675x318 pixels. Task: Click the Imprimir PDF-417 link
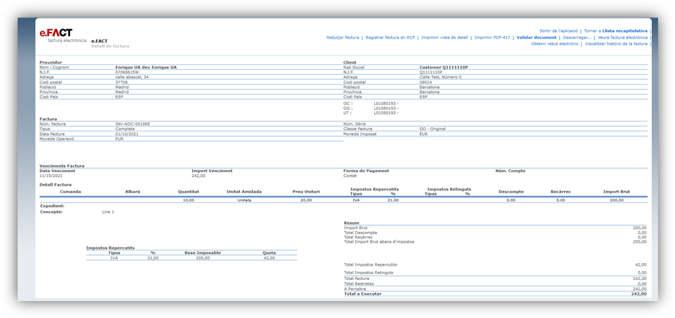coord(492,37)
